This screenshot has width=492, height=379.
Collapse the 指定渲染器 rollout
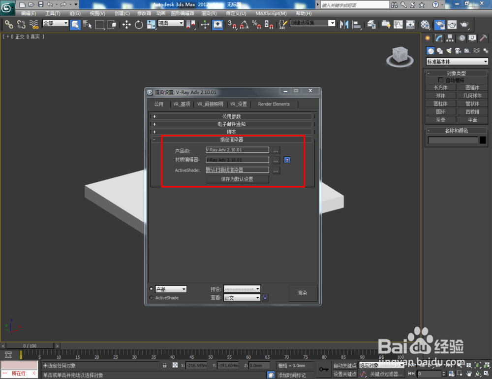coord(232,139)
